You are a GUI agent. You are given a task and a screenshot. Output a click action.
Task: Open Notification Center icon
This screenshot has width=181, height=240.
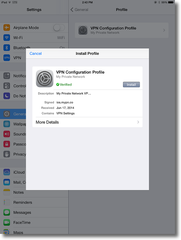(x=7, y=76)
